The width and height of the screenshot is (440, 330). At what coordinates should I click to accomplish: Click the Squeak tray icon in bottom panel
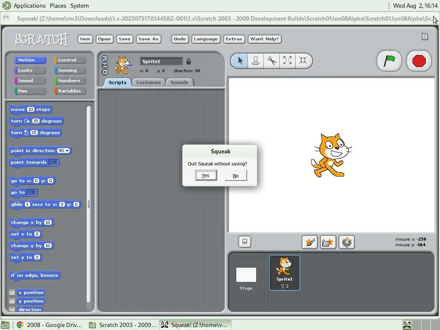407,325
